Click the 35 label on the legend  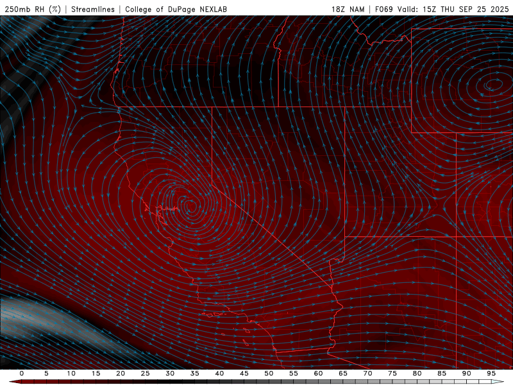195,373
